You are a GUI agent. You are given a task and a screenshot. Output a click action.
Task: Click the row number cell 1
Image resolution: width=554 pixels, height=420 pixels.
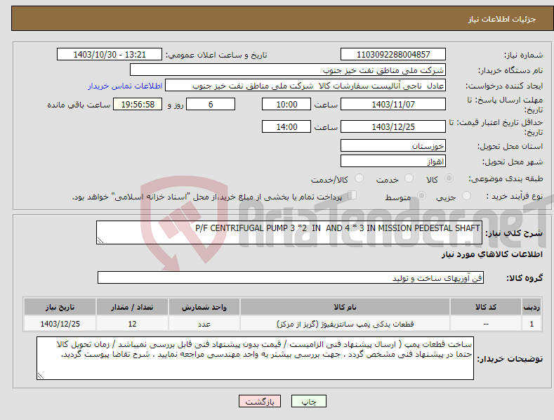532,324
